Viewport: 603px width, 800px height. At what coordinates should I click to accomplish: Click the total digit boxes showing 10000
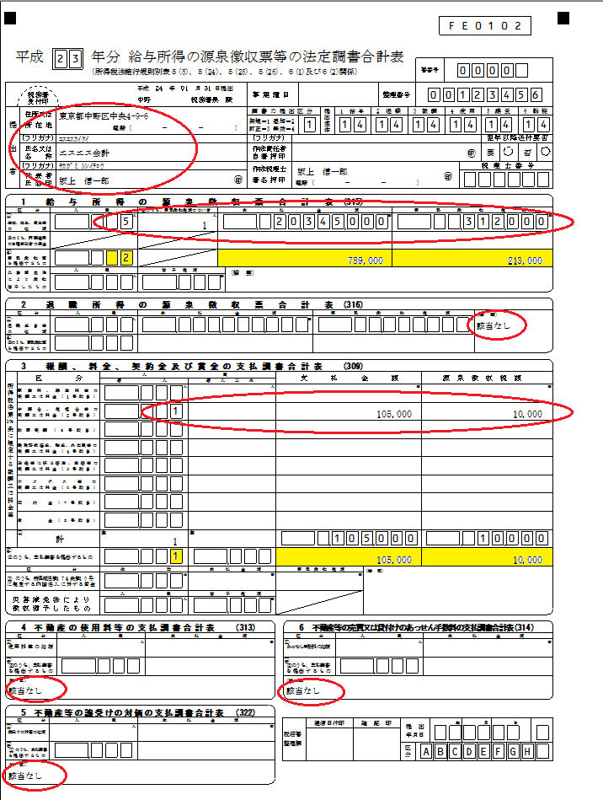click(487, 539)
